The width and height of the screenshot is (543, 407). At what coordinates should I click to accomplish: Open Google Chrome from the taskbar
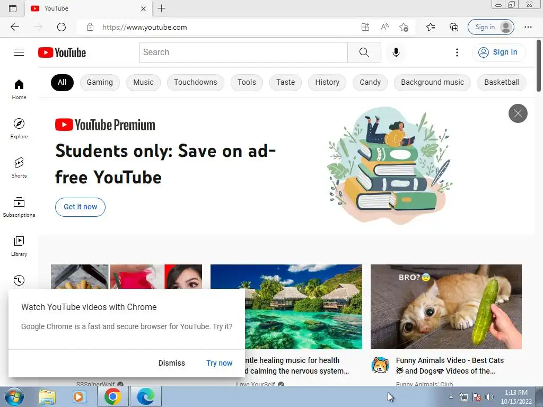tap(112, 396)
